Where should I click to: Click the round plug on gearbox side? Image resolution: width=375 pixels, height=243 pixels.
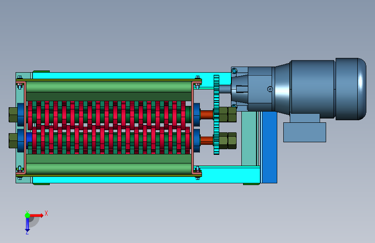pyautogui.click(x=270, y=89)
